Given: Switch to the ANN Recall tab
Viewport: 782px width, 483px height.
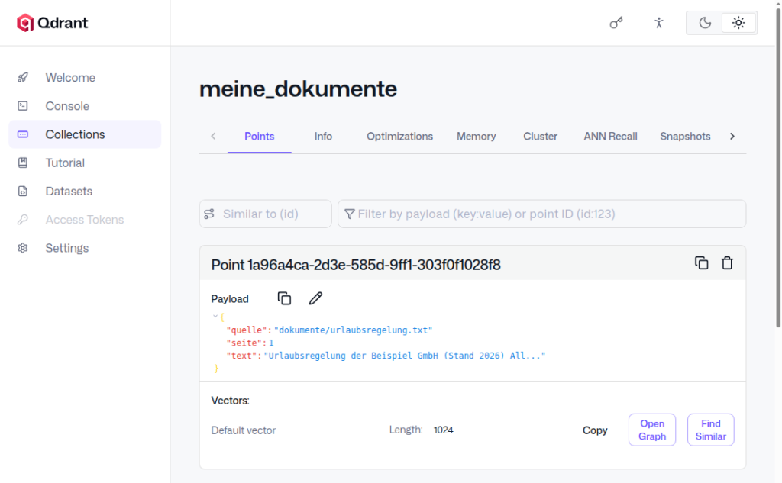Looking at the screenshot, I should point(610,137).
